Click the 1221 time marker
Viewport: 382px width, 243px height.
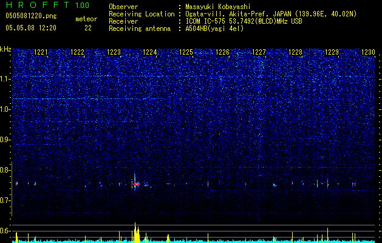(x=41, y=52)
